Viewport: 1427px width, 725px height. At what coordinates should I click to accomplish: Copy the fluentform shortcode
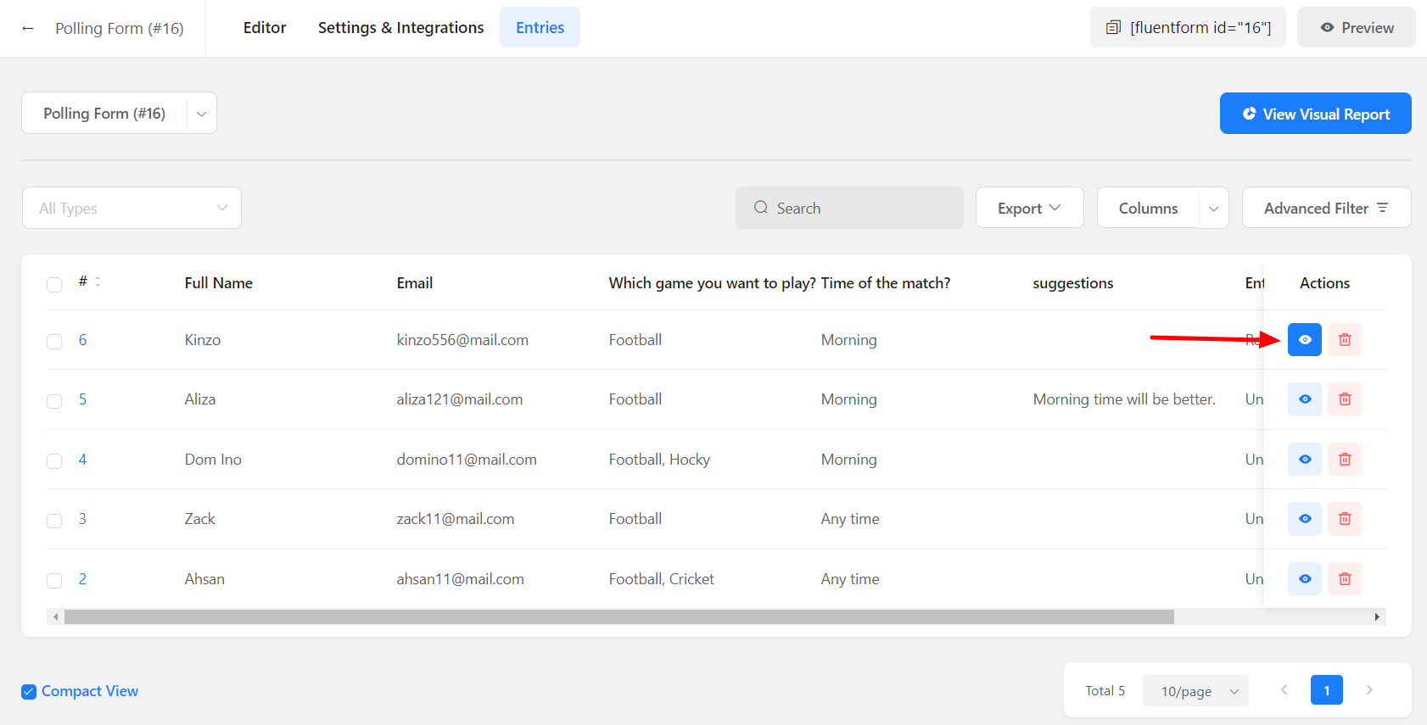tap(1187, 28)
